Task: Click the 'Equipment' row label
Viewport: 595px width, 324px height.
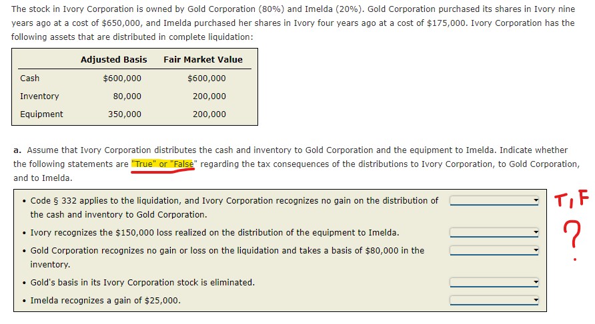Action: pos(41,114)
